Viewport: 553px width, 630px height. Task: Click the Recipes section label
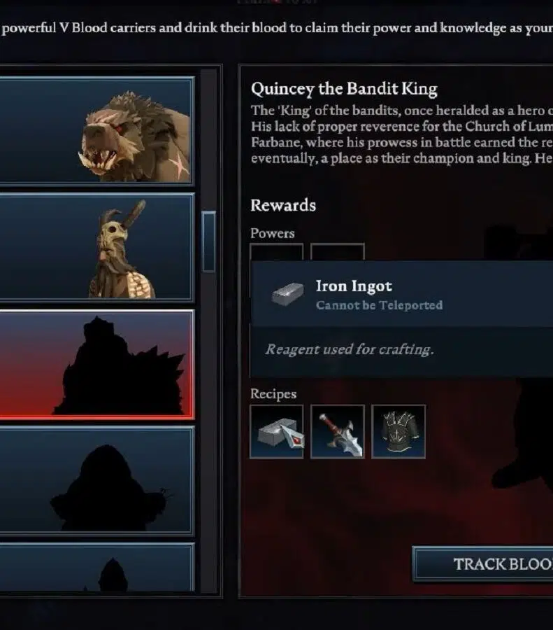click(273, 393)
